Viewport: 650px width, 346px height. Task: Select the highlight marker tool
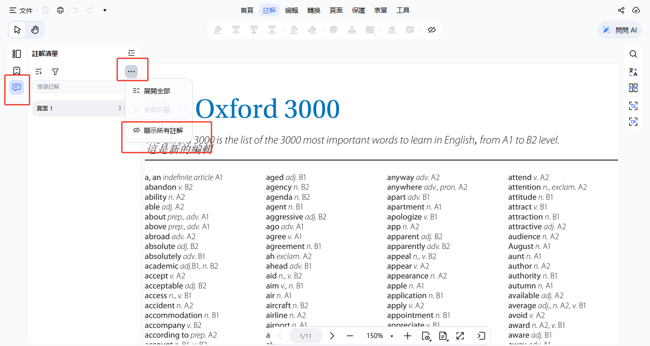(218, 30)
